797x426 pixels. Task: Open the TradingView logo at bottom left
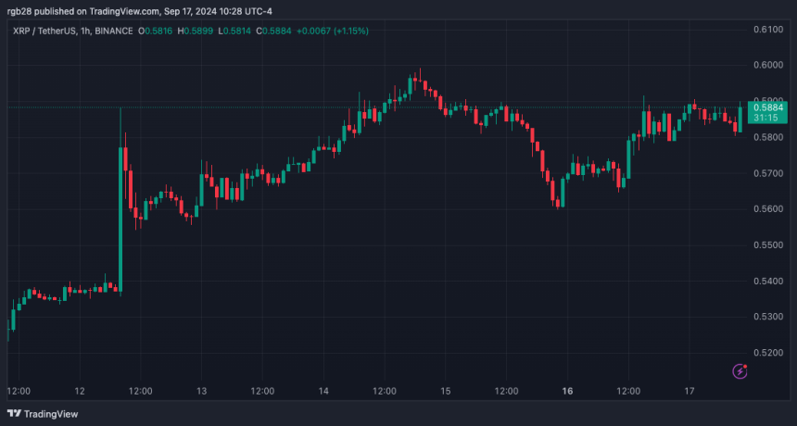44,414
